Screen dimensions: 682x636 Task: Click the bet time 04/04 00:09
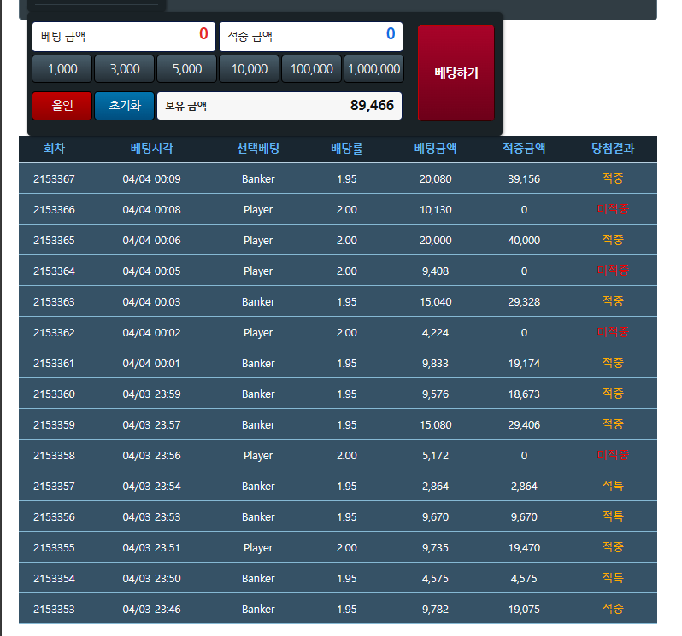click(151, 179)
